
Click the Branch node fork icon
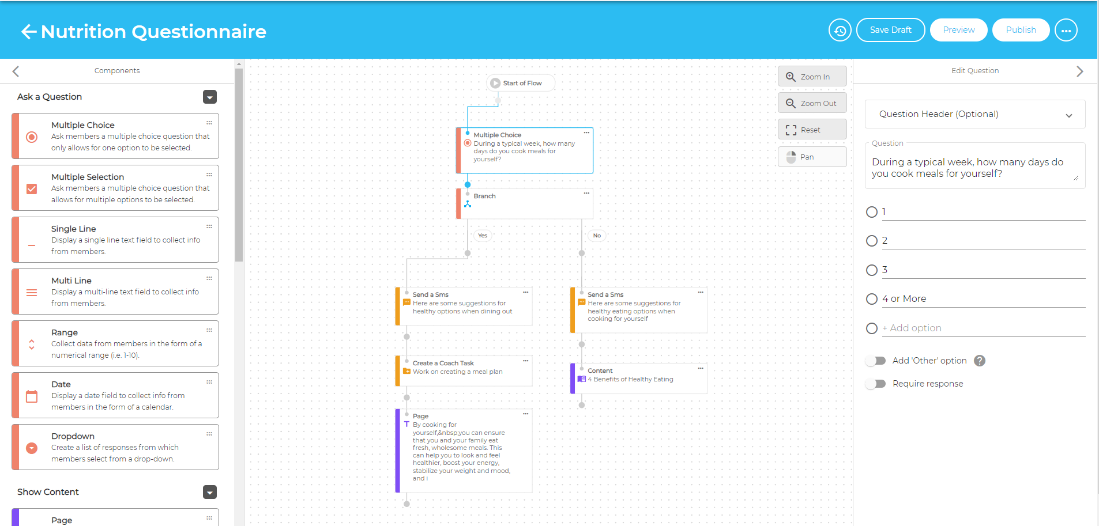click(468, 204)
